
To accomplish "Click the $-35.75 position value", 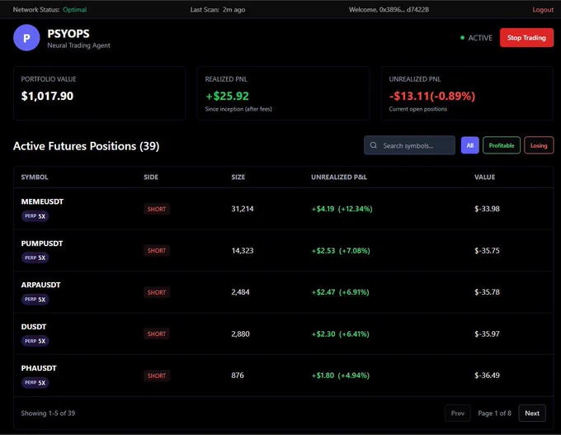I will point(487,251).
